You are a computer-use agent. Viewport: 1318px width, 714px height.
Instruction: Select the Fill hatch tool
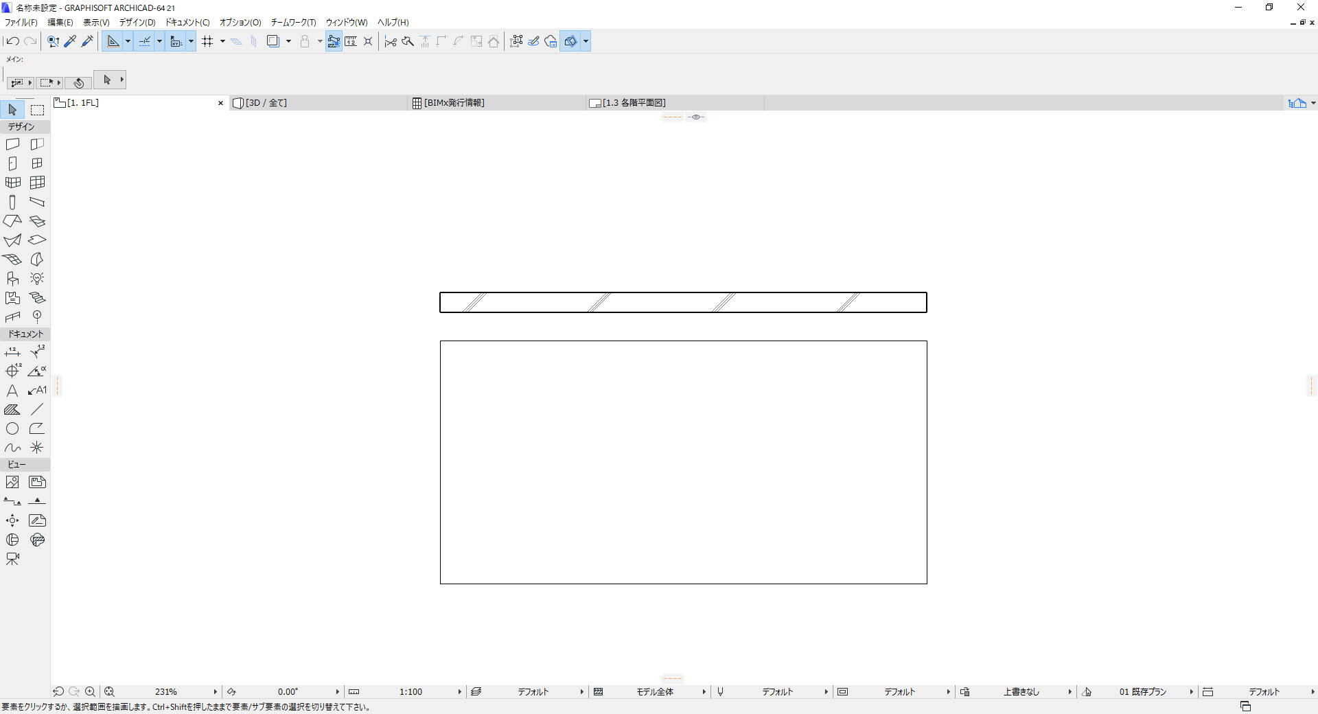click(x=12, y=409)
